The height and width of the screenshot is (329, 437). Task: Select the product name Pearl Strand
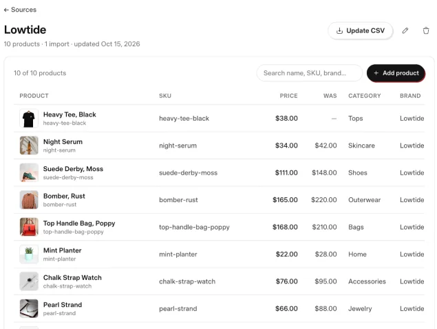tap(63, 305)
